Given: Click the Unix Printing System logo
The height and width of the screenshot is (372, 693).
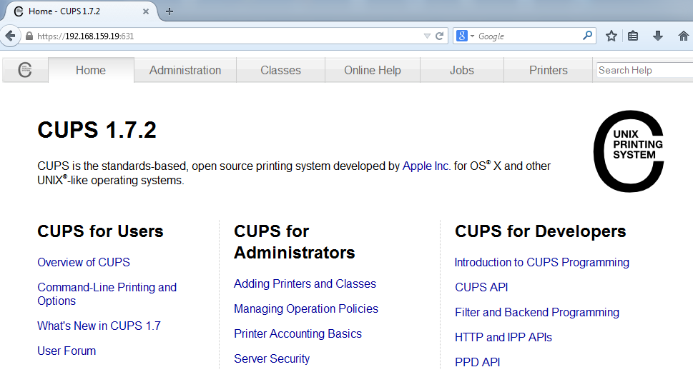Looking at the screenshot, I should (629, 151).
